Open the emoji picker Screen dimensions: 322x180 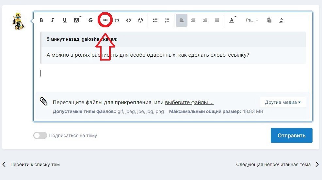tap(140, 20)
